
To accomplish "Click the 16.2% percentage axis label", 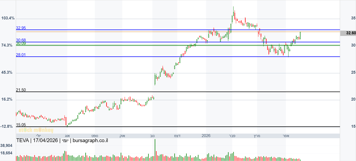I will tap(7, 99).
